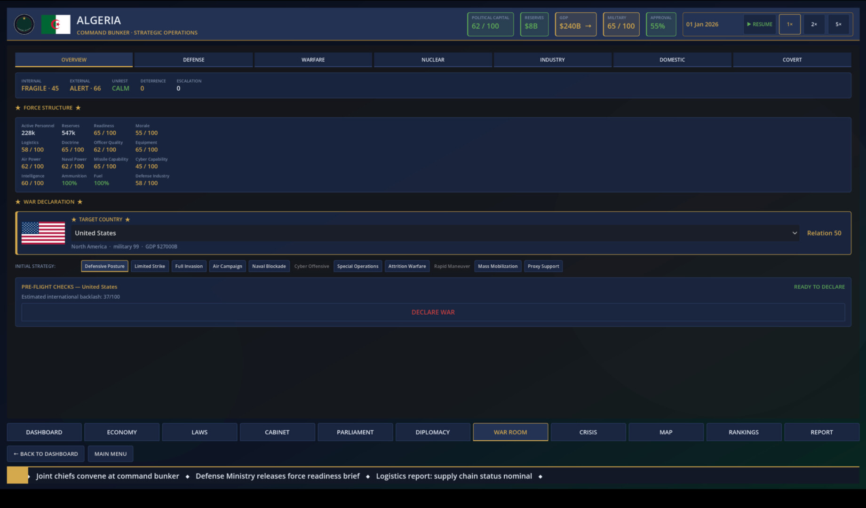Open the Report screen

pyautogui.click(x=822, y=432)
